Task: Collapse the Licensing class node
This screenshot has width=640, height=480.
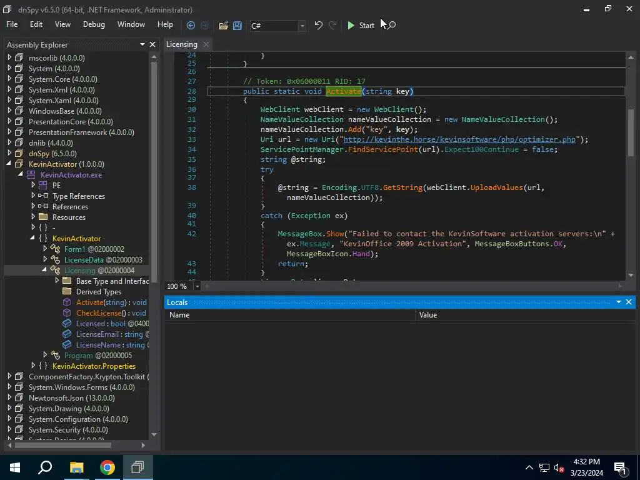Action: point(44,270)
